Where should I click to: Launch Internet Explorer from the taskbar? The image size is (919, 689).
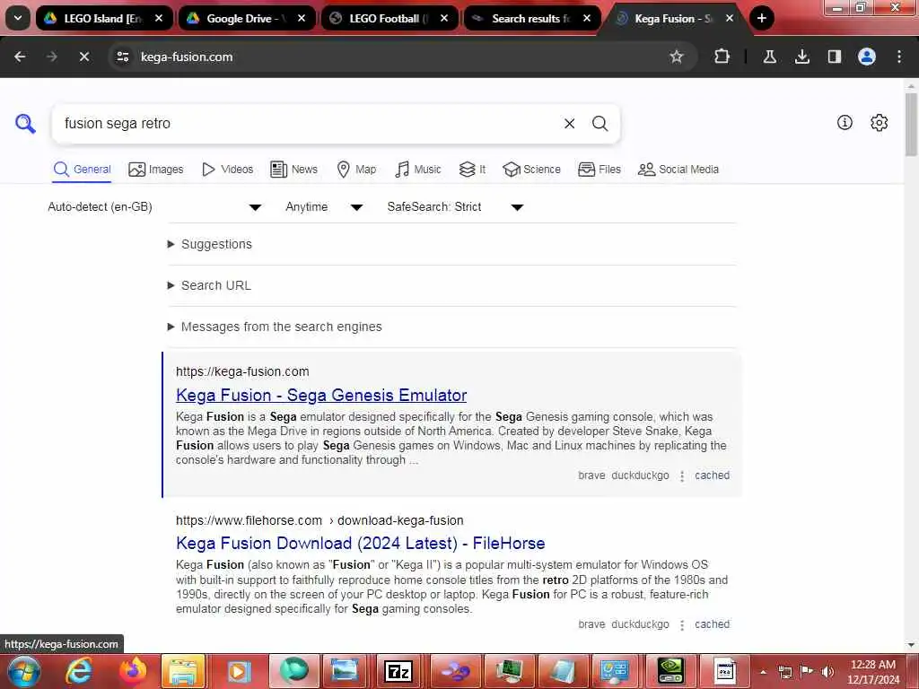click(79, 671)
